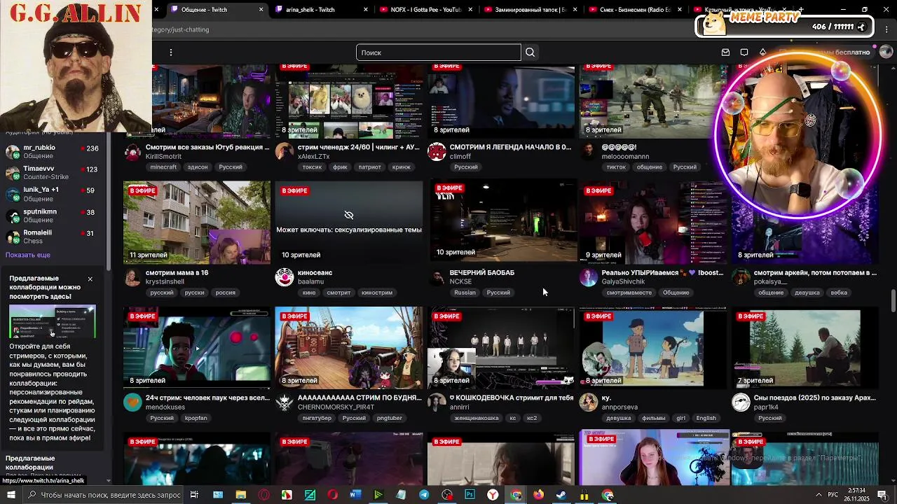The width and height of the screenshot is (897, 504).
Task: Select the minecraft tag under KirillSmotrit
Action: click(x=163, y=167)
